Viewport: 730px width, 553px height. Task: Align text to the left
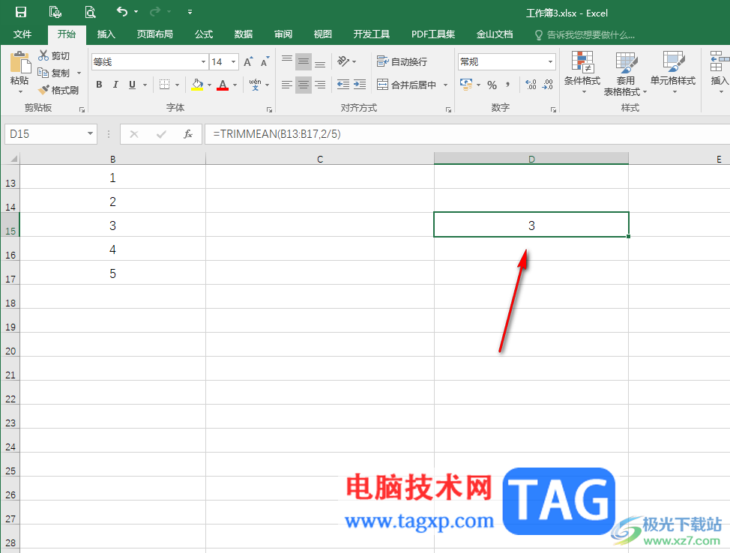287,84
